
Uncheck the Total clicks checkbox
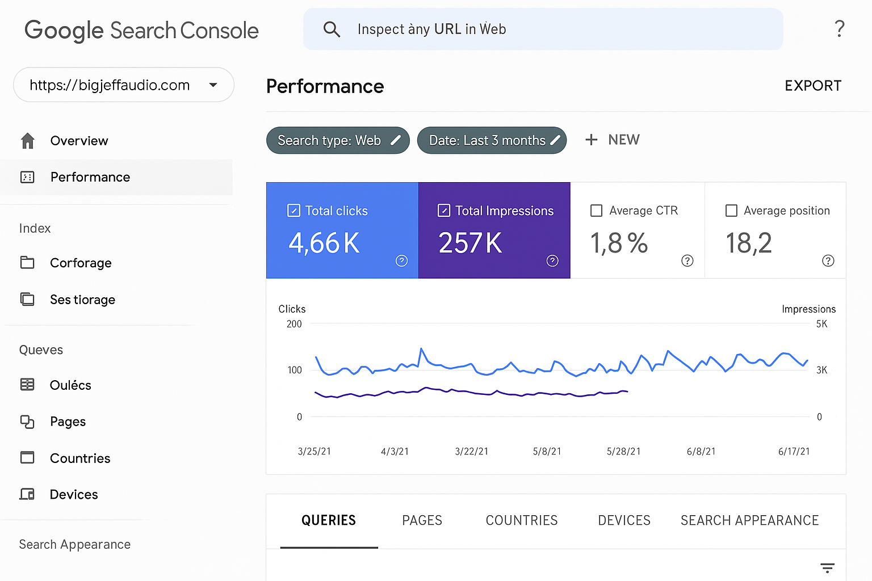tap(294, 211)
